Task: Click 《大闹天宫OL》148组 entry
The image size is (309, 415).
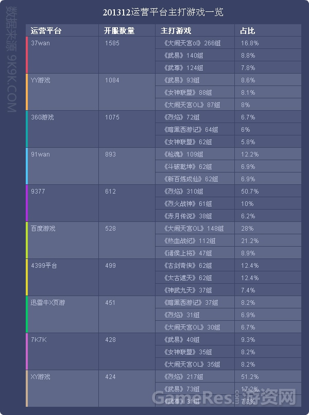Action: click(193, 229)
